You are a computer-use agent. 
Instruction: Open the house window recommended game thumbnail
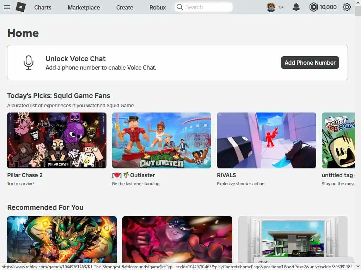coord(293,239)
